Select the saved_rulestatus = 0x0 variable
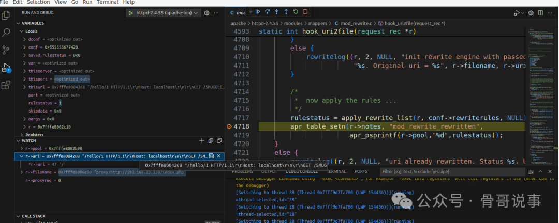 point(120,55)
